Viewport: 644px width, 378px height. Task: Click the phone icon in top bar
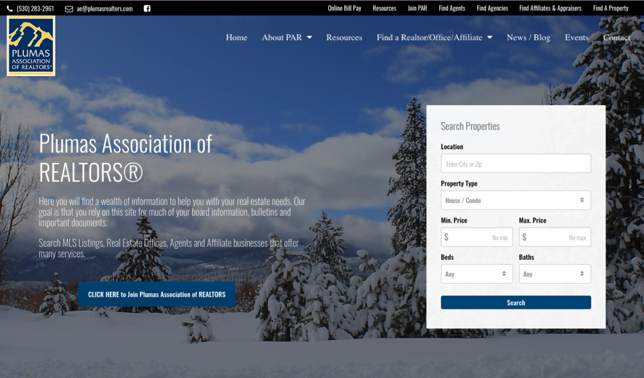tap(10, 9)
